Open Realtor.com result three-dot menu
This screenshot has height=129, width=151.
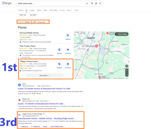tap(49, 101)
